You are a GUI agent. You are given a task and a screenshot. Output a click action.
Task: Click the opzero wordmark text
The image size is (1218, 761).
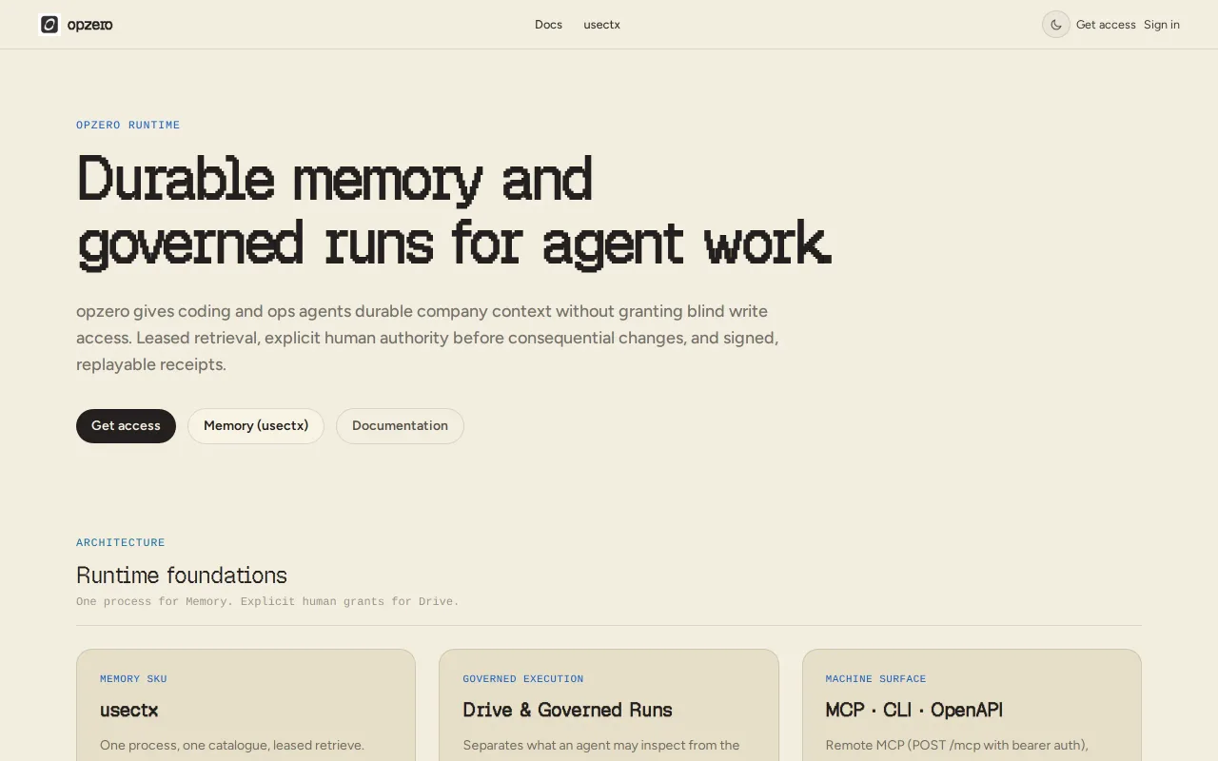(90, 25)
